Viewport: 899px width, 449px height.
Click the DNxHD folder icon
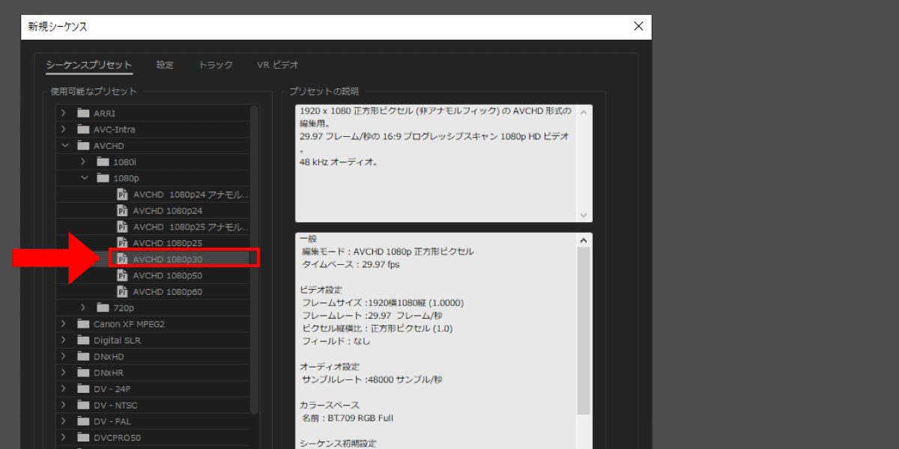[83, 357]
